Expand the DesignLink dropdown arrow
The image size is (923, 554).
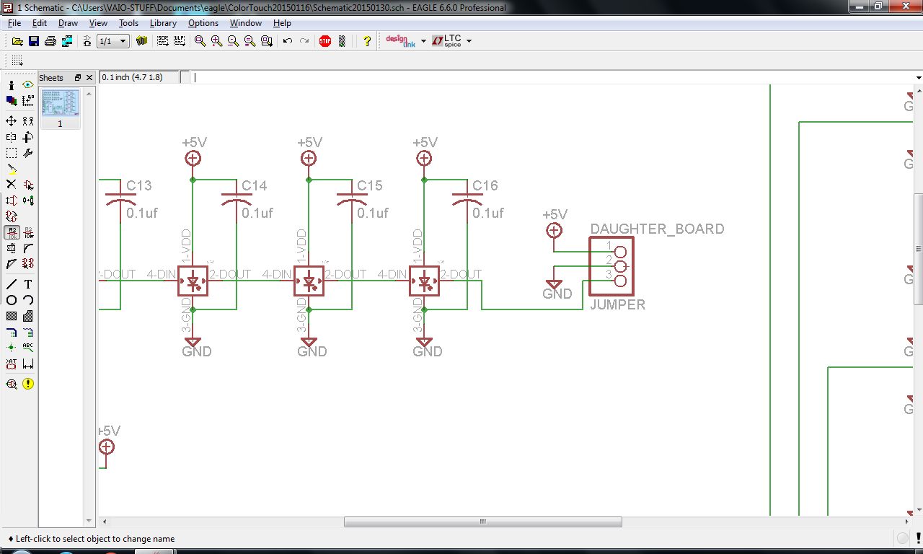tap(423, 41)
